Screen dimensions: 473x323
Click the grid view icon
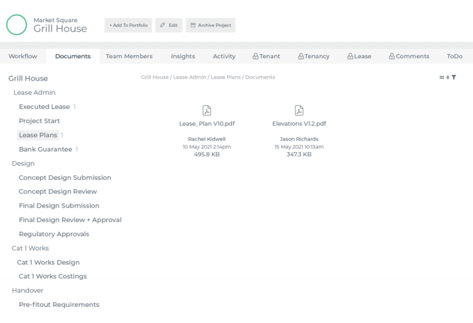tap(441, 77)
